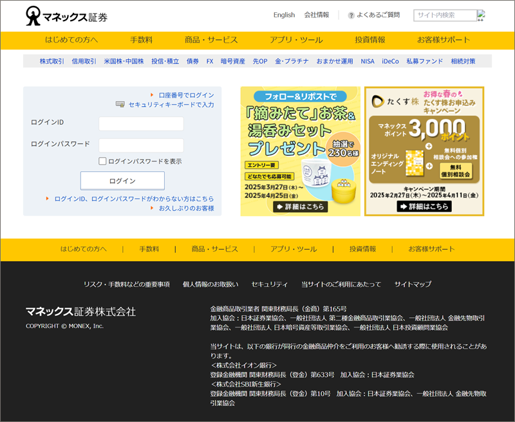Viewport: 515px width, 422px height.
Task: Open 商品・サービス in the top yellow menu
Action: tap(211, 40)
